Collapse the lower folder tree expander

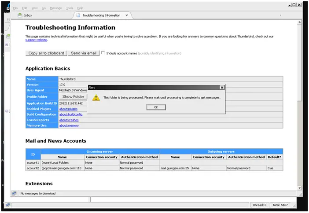point(7,111)
